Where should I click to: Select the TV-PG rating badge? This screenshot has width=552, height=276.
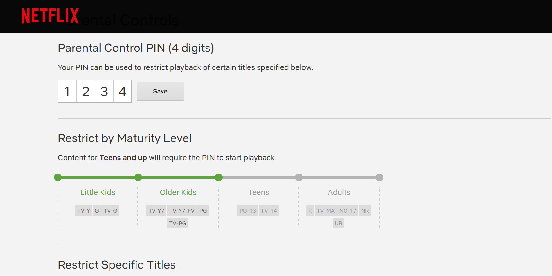pos(177,223)
